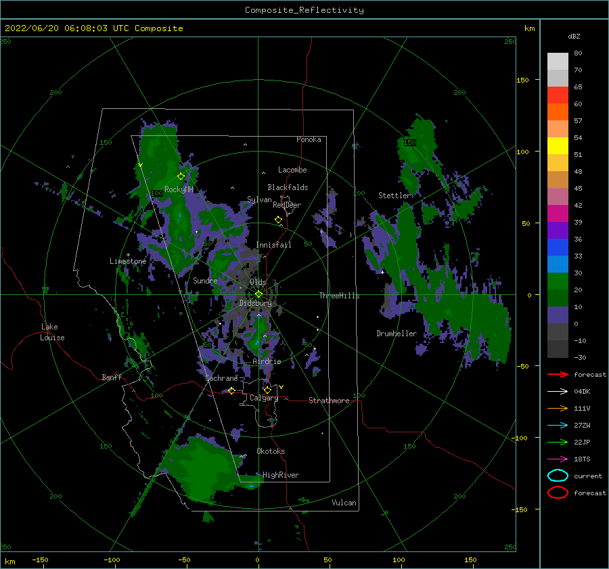Click the -30 value in dBZ legend

point(581,357)
